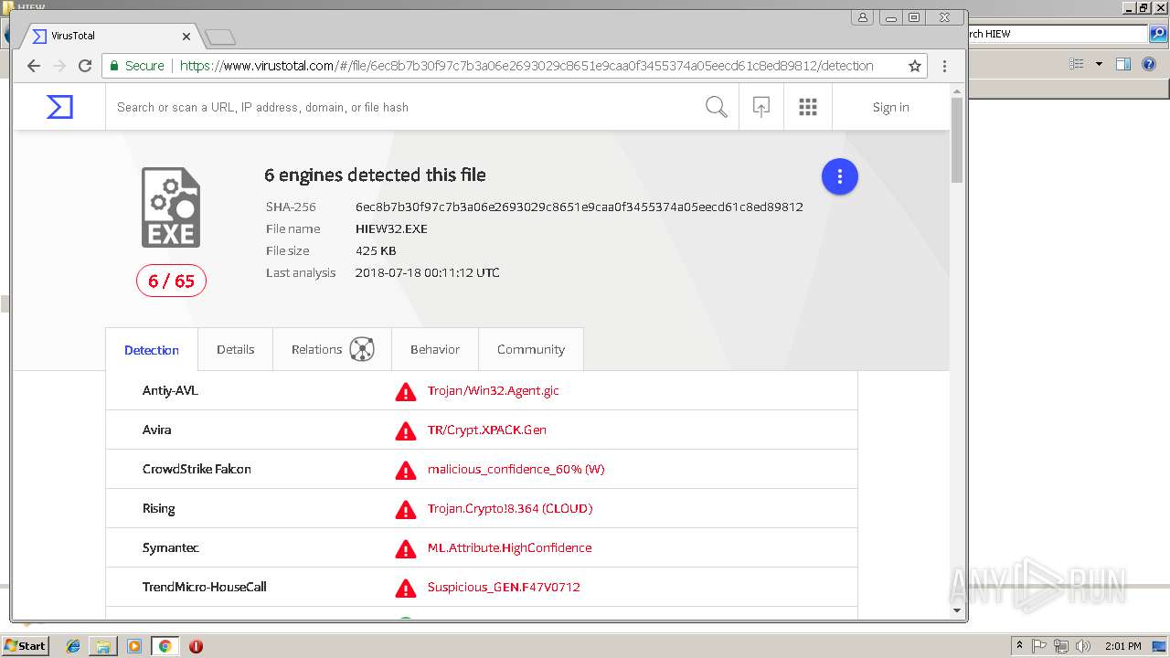The height and width of the screenshot is (658, 1170).
Task: Open Internet Explorer from taskbar
Action: pos(73,646)
